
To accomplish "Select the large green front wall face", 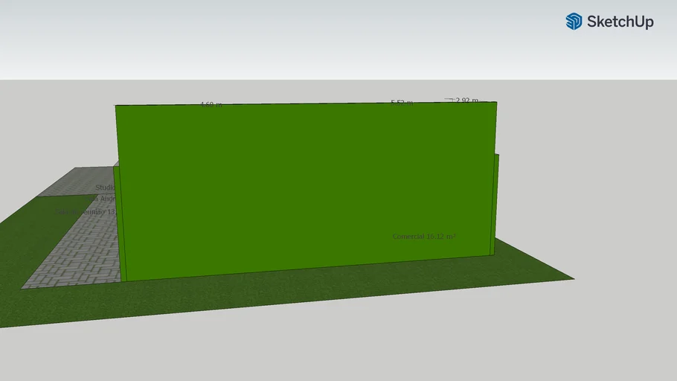I will coord(305,186).
